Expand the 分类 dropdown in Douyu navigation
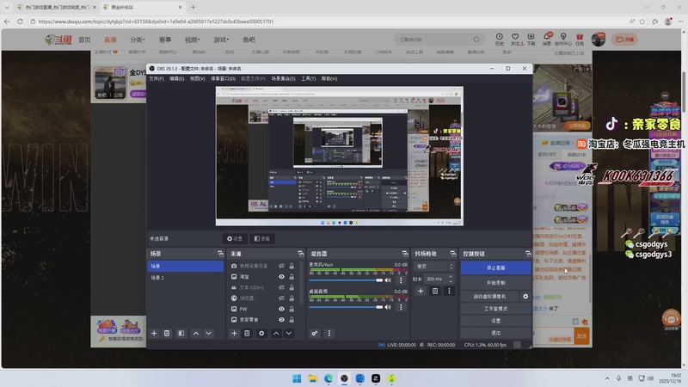The height and width of the screenshot is (387, 688). [x=138, y=40]
